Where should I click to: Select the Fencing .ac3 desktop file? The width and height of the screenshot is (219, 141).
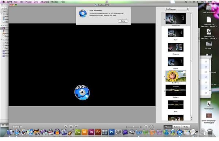tap(209, 34)
